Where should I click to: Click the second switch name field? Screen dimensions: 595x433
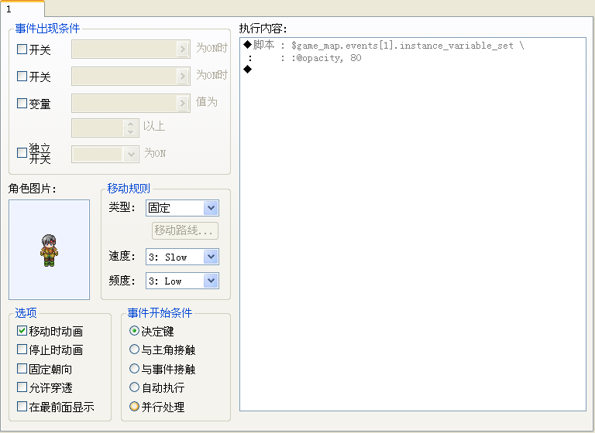coord(125,76)
